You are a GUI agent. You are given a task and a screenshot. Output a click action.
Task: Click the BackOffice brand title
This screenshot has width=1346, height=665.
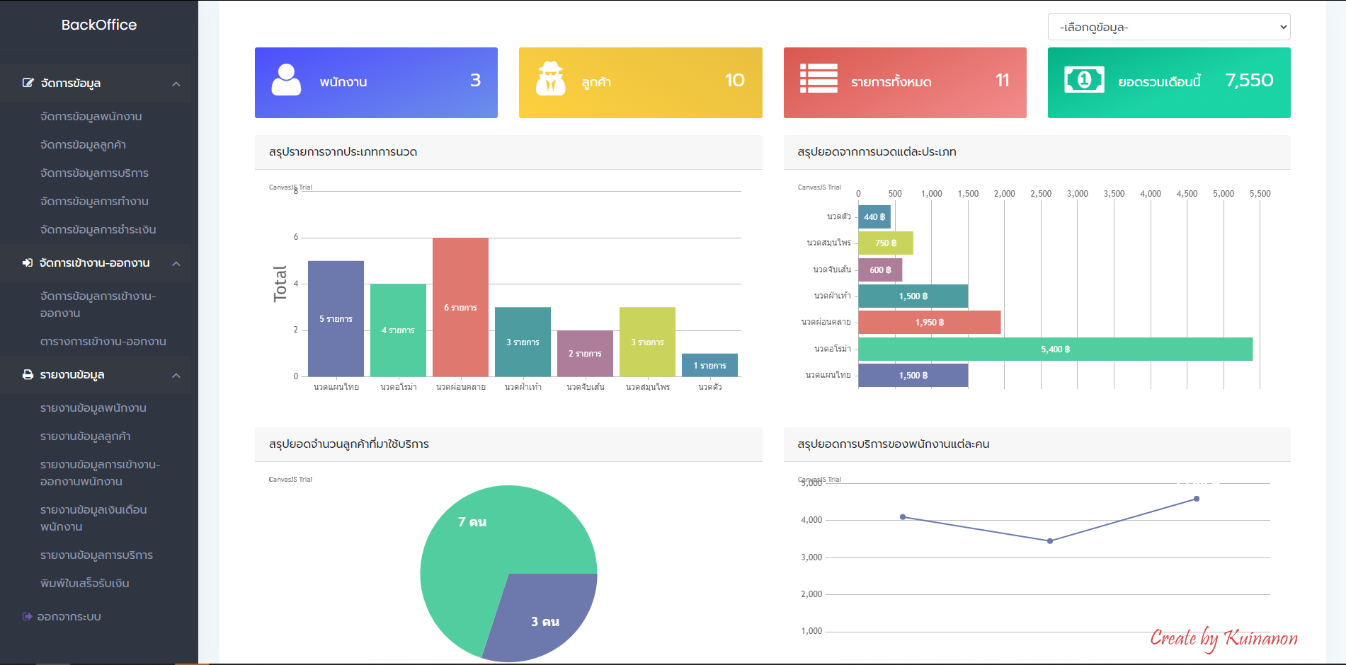99,25
